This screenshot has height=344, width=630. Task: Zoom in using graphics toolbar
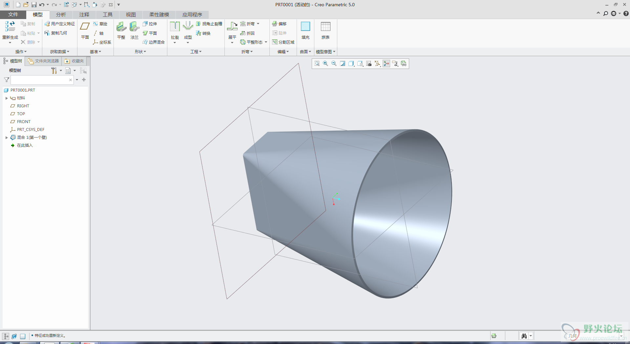tap(325, 64)
